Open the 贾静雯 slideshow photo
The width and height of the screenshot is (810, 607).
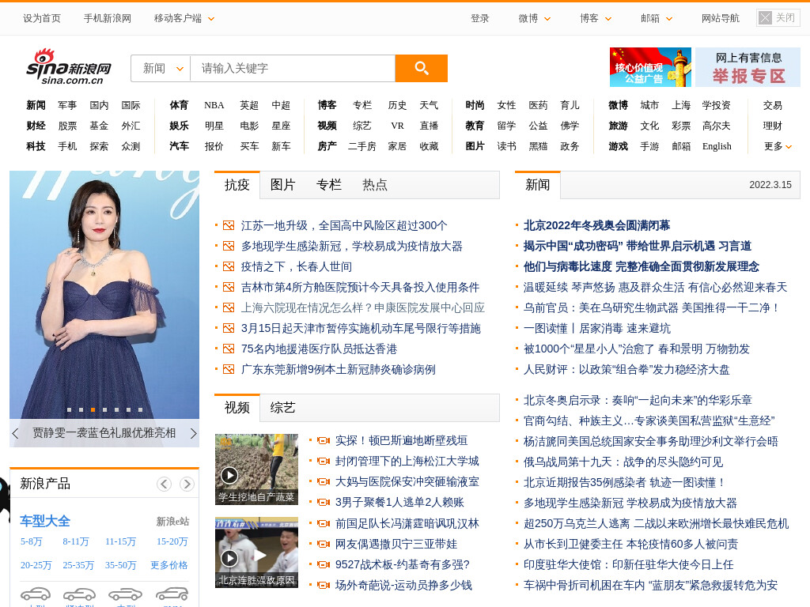click(x=104, y=295)
